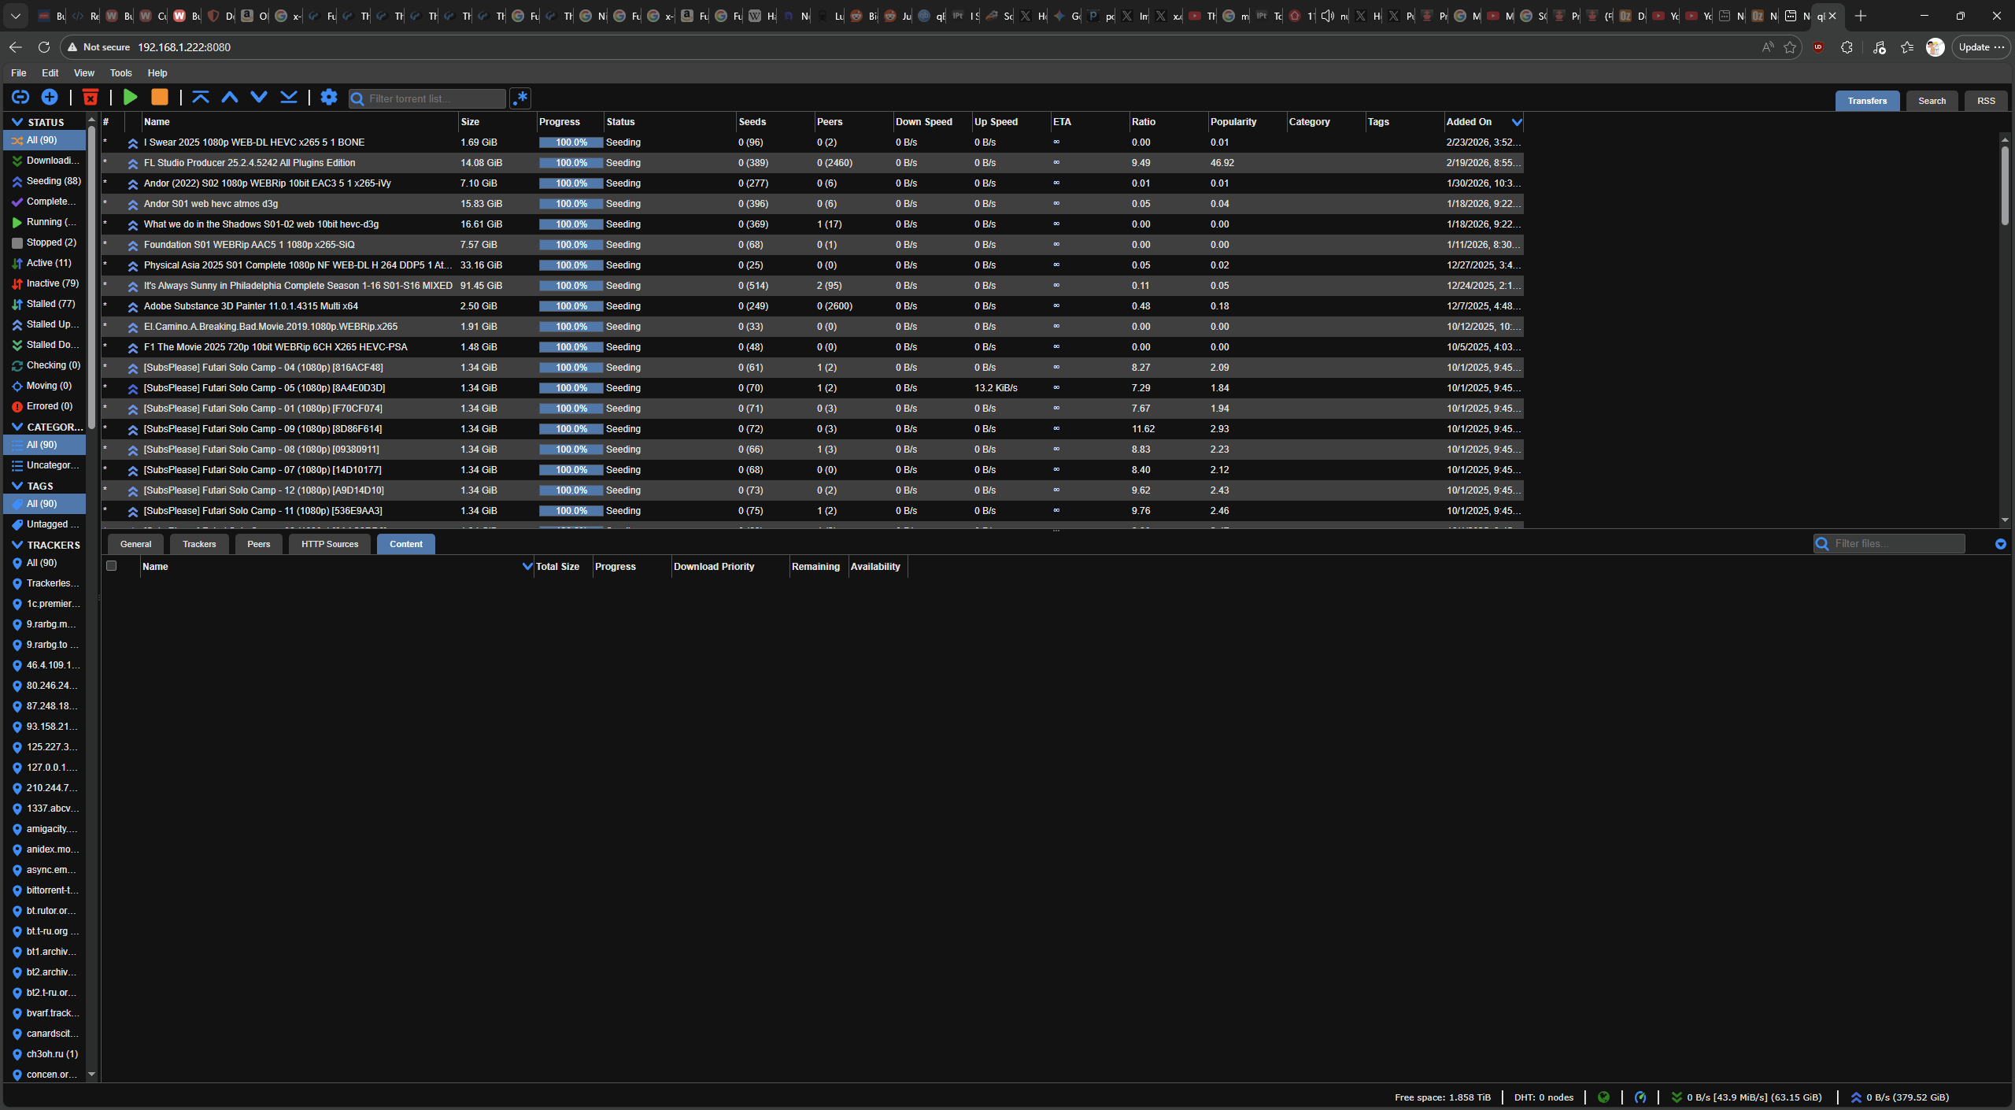
Task: Collapse the STATUS sidebar section
Action: coord(17,122)
